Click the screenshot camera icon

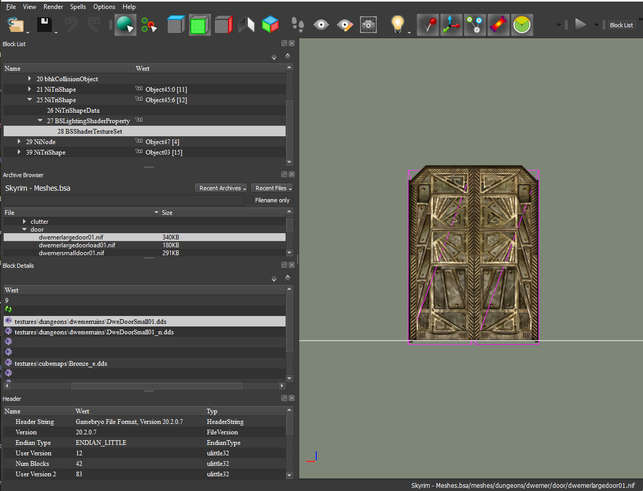click(368, 25)
